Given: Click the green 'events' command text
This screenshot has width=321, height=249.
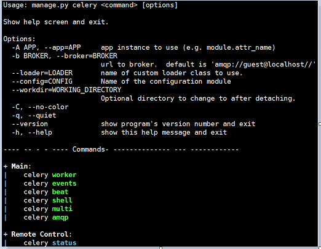Looking at the screenshot, I should [x=64, y=183].
